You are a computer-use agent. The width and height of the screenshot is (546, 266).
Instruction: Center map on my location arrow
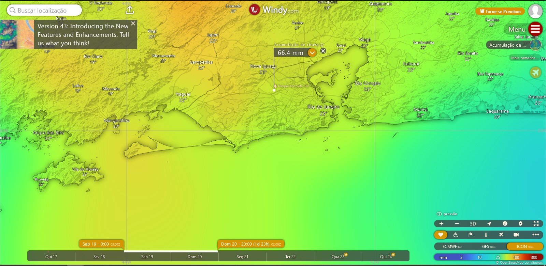click(x=489, y=224)
